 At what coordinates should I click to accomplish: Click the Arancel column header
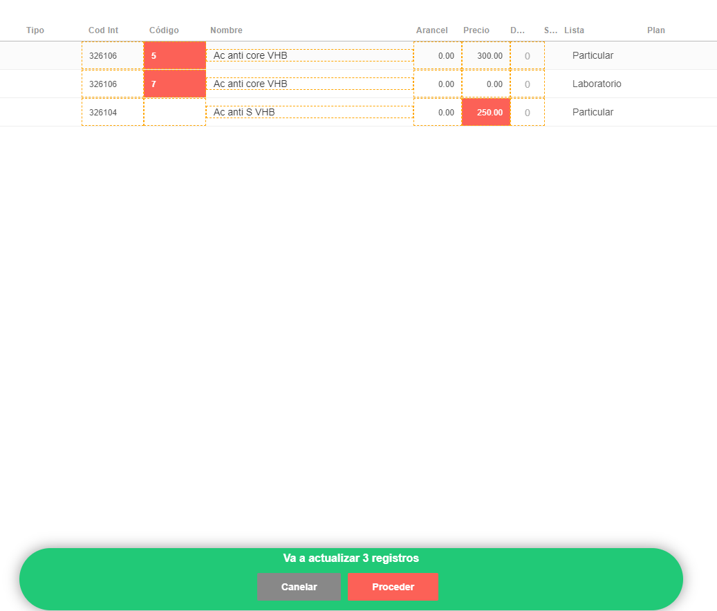tap(431, 30)
